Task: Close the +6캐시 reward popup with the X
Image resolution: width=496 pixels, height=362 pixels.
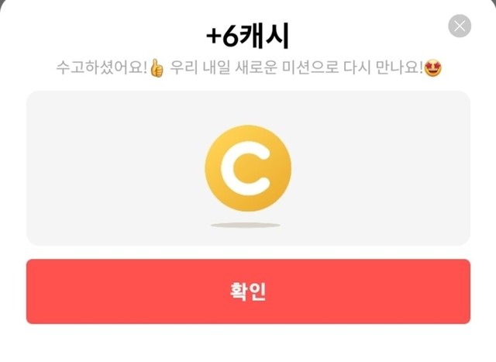Action: 460,26
